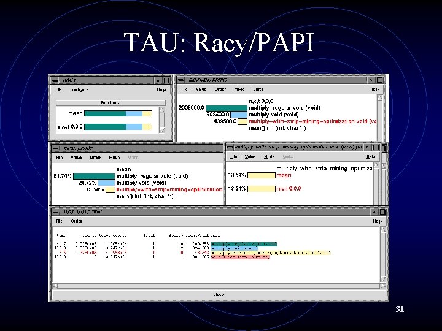Open Mode menu in strip-mining profile window

tap(269, 156)
